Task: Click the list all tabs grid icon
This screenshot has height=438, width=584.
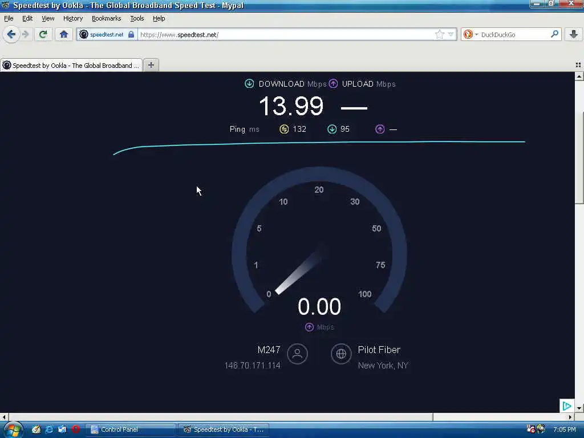Action: click(578, 65)
